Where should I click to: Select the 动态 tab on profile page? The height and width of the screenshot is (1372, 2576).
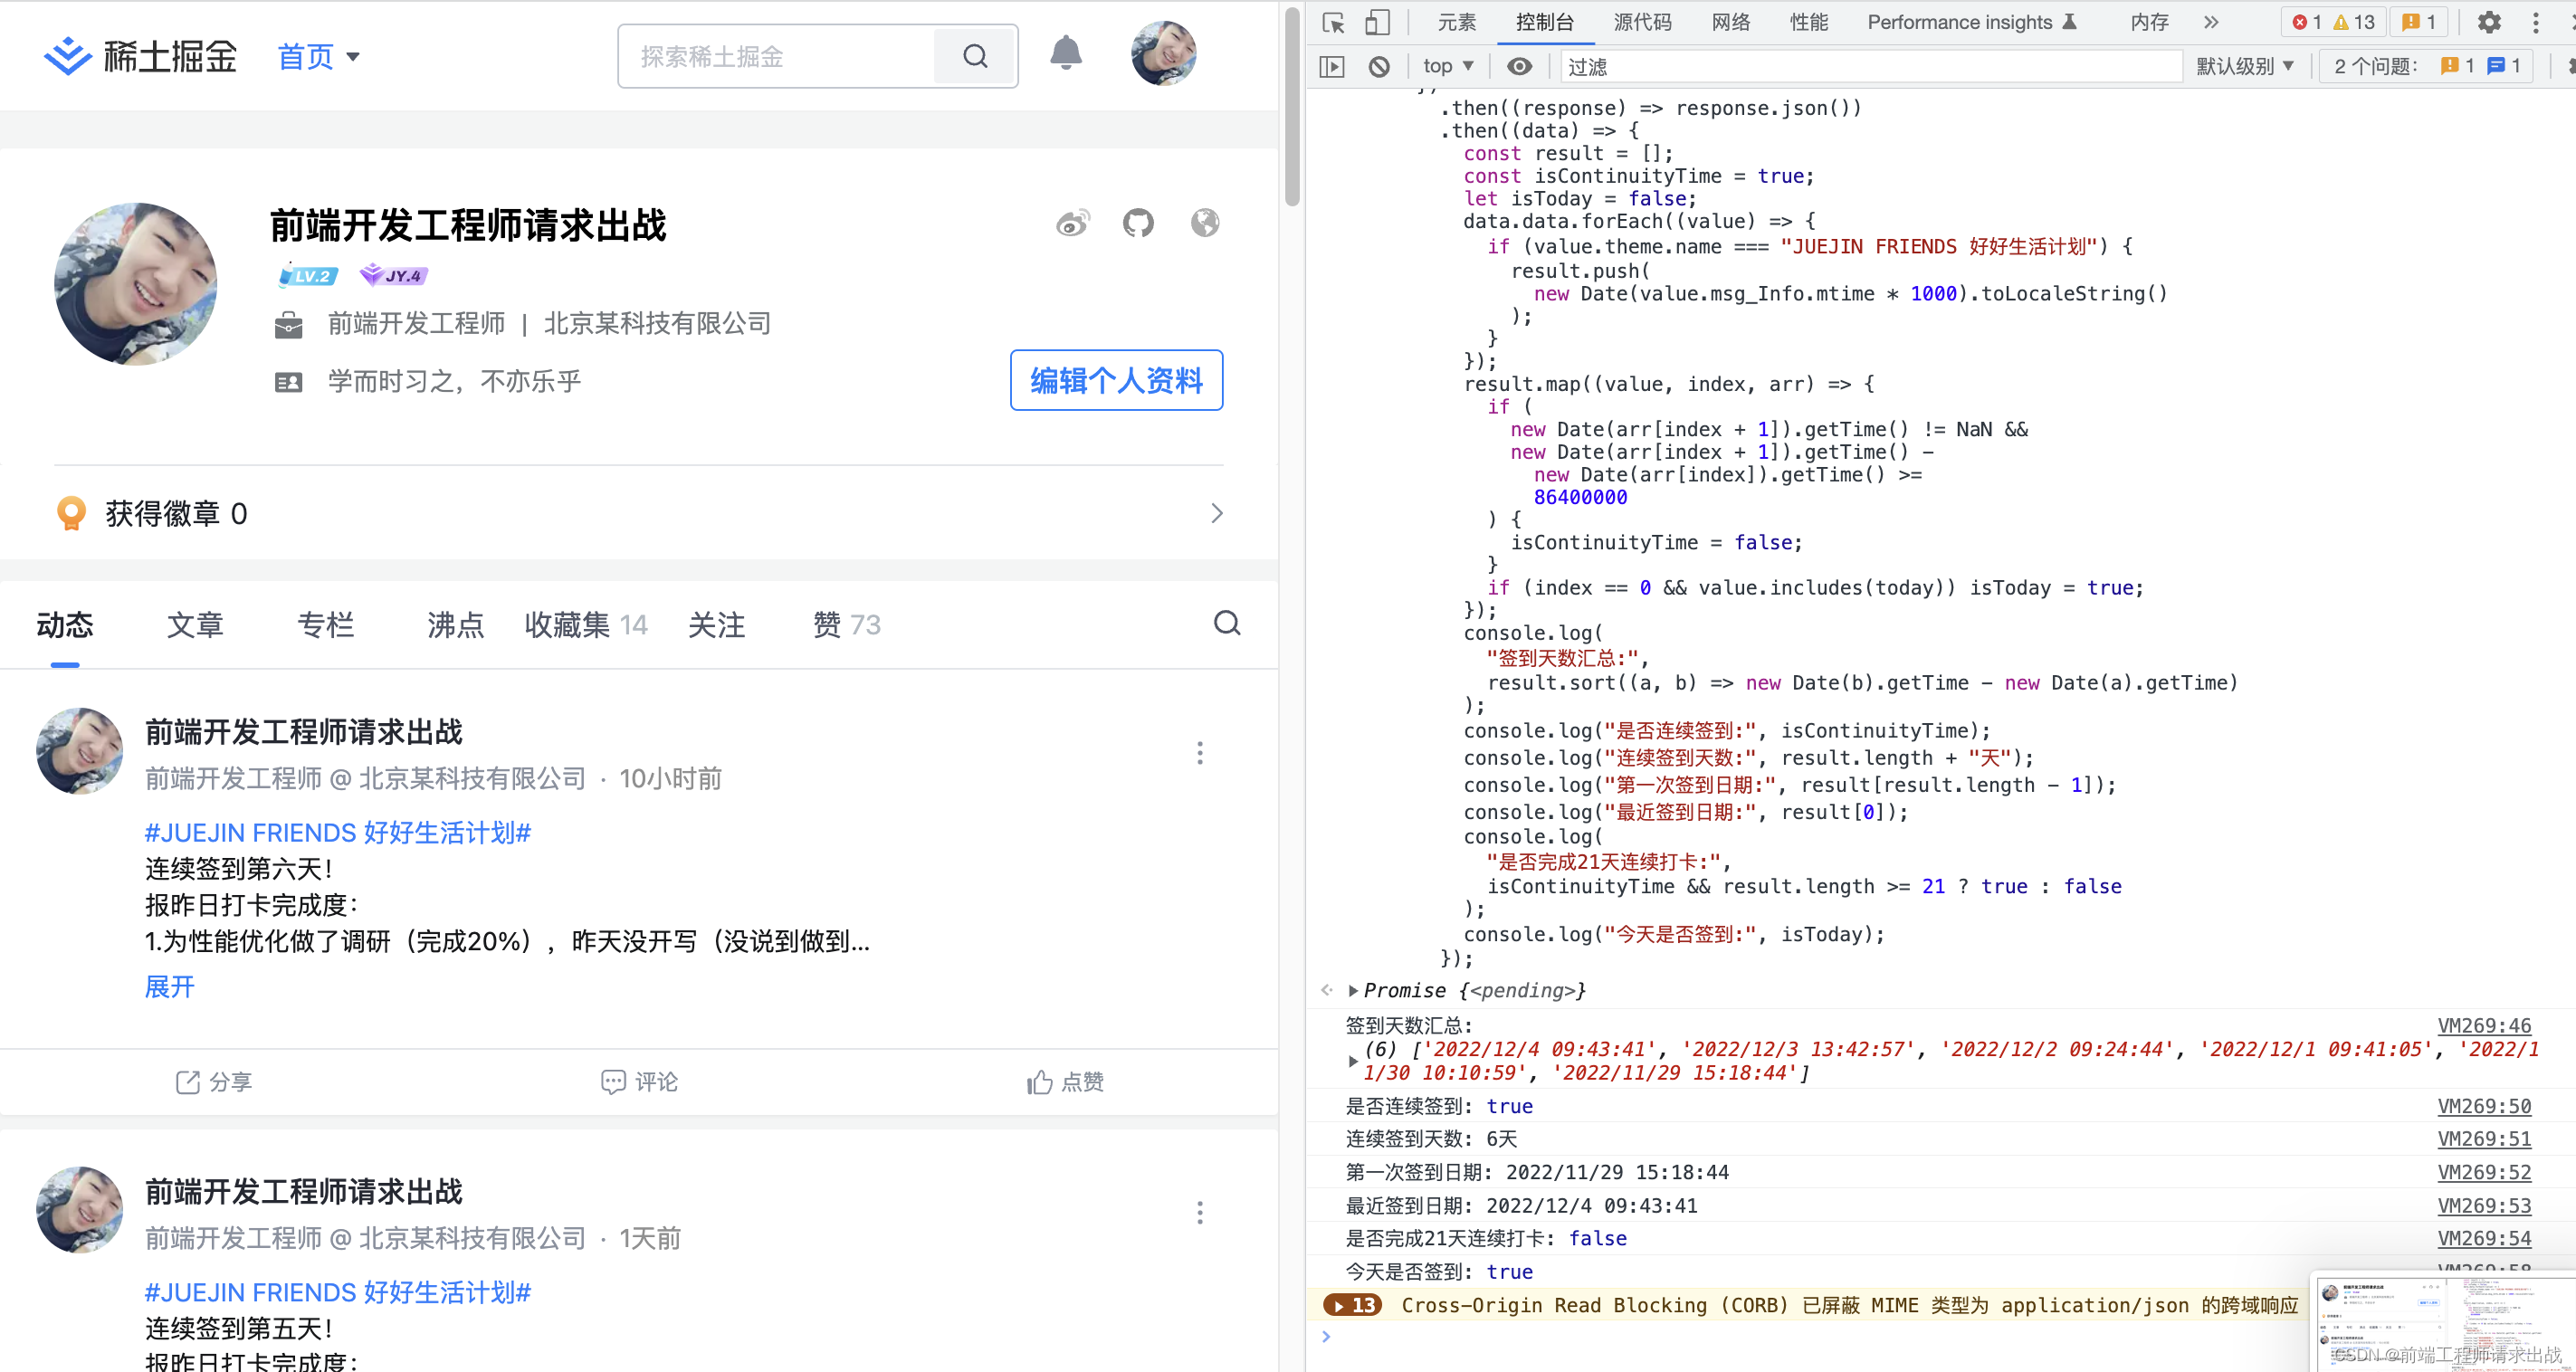coord(63,624)
